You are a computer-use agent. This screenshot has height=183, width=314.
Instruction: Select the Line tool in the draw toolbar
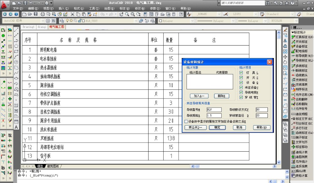click(16, 30)
